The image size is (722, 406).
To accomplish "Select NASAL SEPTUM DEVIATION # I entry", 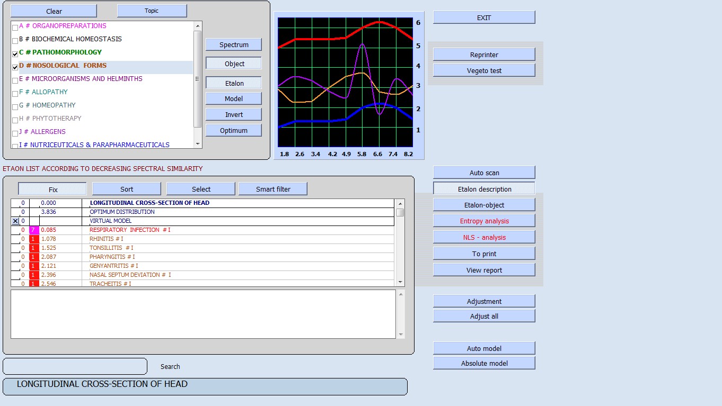I will click(x=202, y=275).
